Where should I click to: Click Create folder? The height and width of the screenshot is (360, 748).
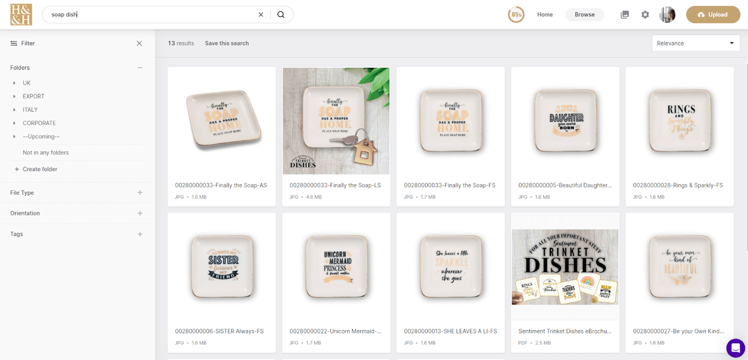coord(36,169)
